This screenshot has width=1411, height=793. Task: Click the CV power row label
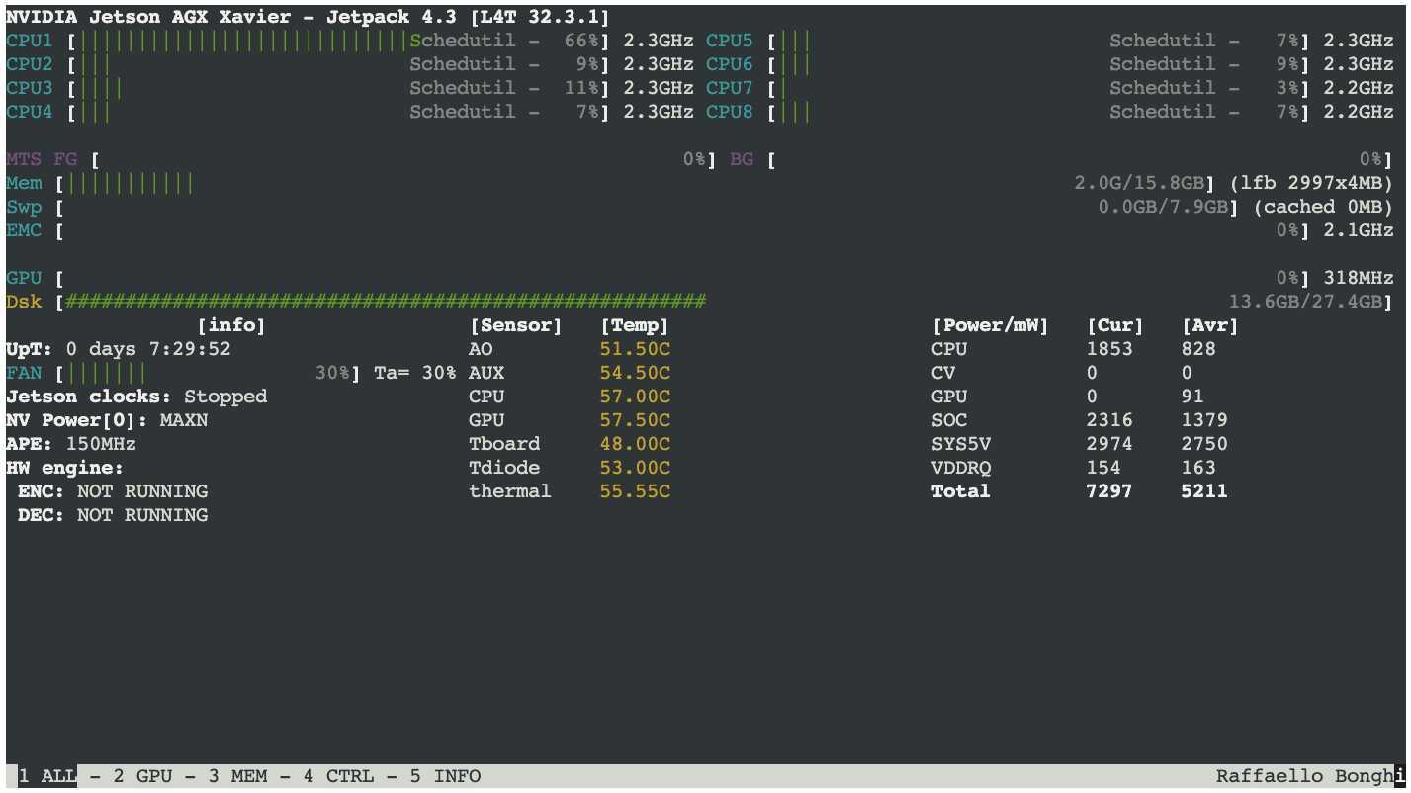click(x=943, y=373)
